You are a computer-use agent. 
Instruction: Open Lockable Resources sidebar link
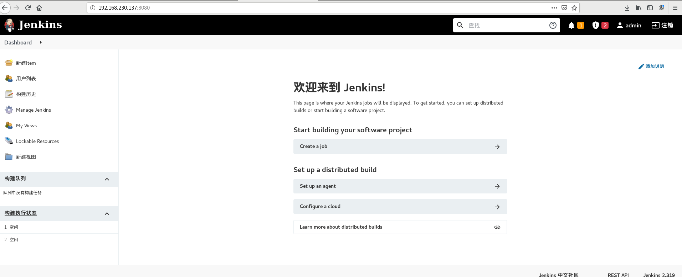[x=37, y=141]
